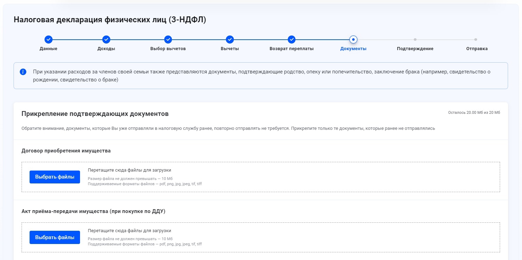Click the heading Прикрепление подтверждающих документов

pyautogui.click(x=95, y=114)
